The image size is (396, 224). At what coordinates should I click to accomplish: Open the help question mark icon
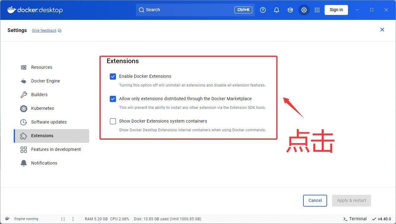[x=263, y=10]
